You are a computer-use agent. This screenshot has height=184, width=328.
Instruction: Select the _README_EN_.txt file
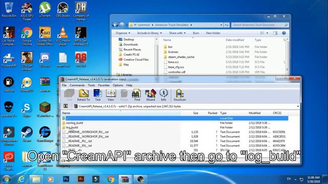click(79, 146)
